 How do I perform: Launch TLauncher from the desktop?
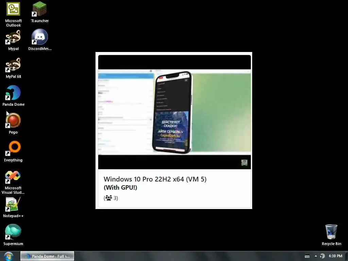pyautogui.click(x=39, y=12)
